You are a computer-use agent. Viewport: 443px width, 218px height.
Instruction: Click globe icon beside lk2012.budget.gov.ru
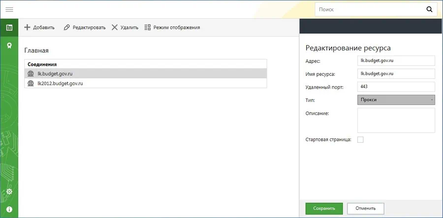click(x=31, y=83)
